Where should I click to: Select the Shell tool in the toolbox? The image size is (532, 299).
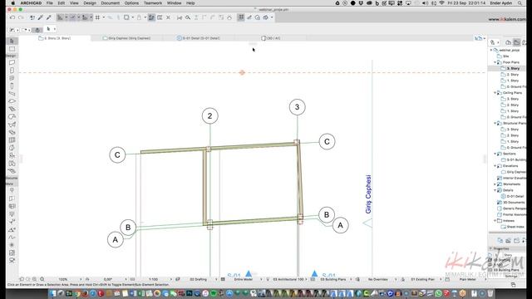(12, 125)
